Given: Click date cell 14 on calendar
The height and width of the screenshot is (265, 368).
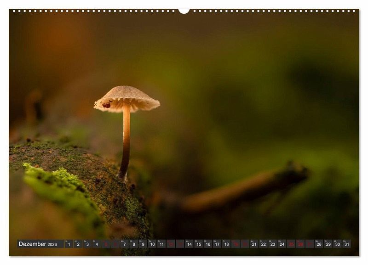Looking at the screenshot, I should click(x=189, y=244).
